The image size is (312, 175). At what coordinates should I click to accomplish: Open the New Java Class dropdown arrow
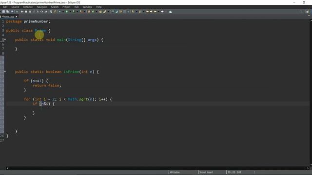97,12
